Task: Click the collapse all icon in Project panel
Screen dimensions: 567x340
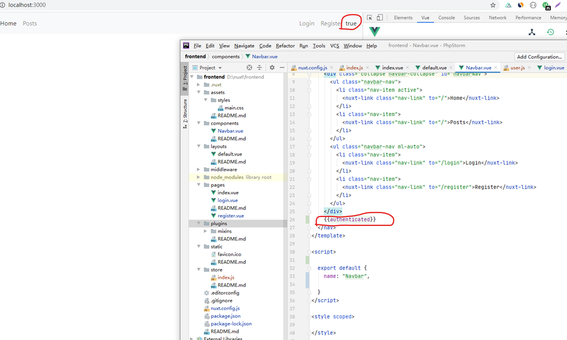Action: pos(259,68)
